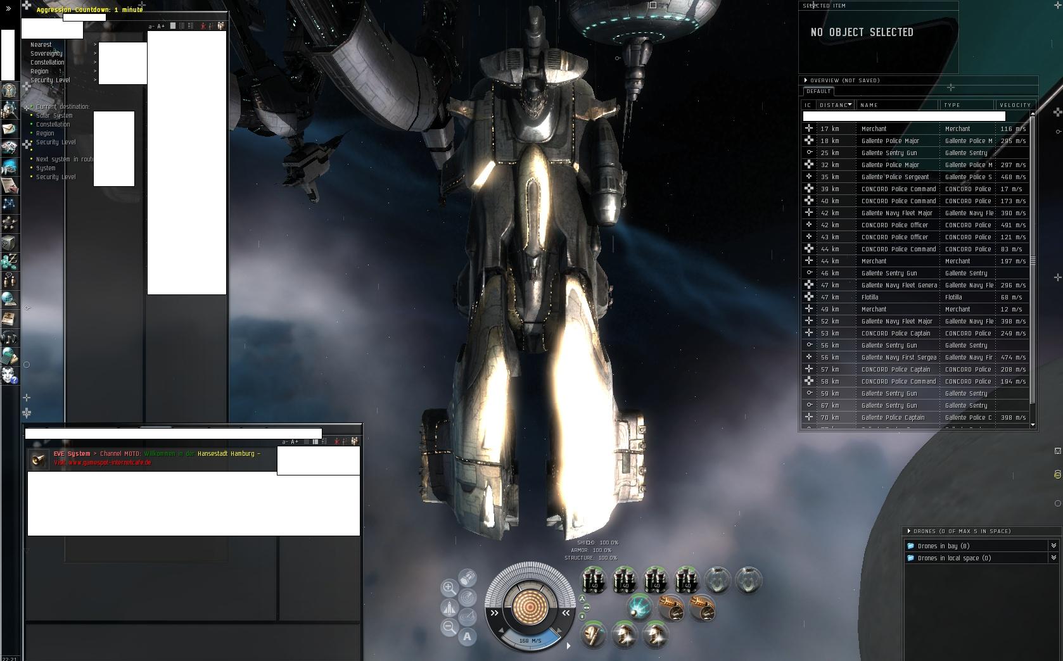Collapse the Drones panel header triangle
The height and width of the screenshot is (661, 1063).
tap(908, 531)
